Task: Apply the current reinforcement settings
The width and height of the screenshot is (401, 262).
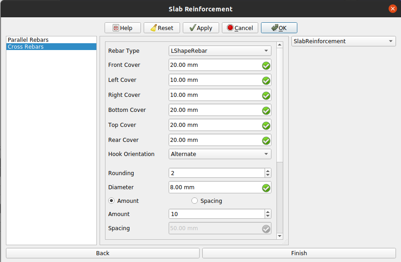Action: pyautogui.click(x=201, y=28)
